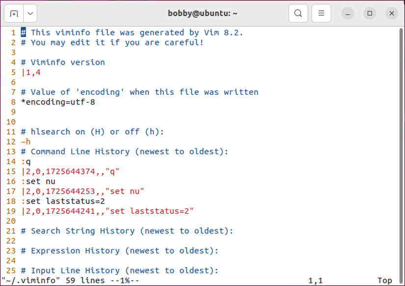Click the set laststatus=2 command line
The height and width of the screenshot is (286, 405).
pyautogui.click(x=64, y=200)
